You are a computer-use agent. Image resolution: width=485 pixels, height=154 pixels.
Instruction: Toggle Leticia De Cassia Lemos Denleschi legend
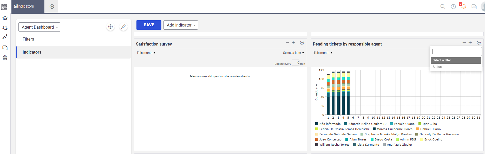click(x=342, y=129)
